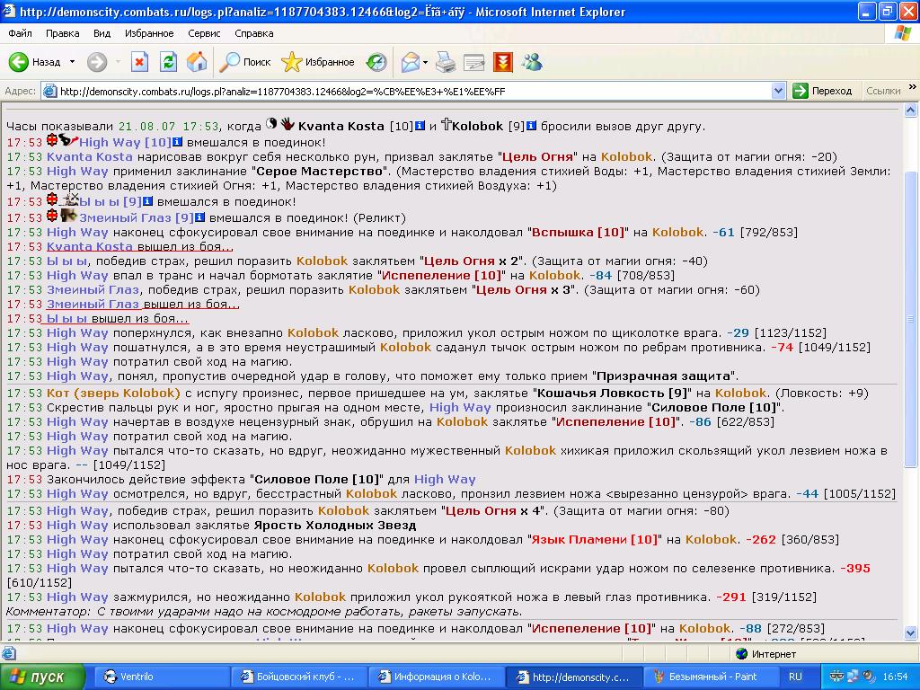Open the History toolbar icon
Image resolution: width=920 pixels, height=690 pixels.
[376, 62]
